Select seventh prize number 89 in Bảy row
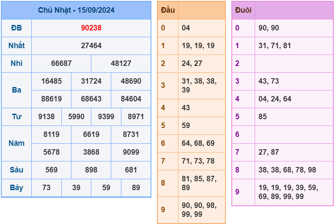 coord(136,188)
